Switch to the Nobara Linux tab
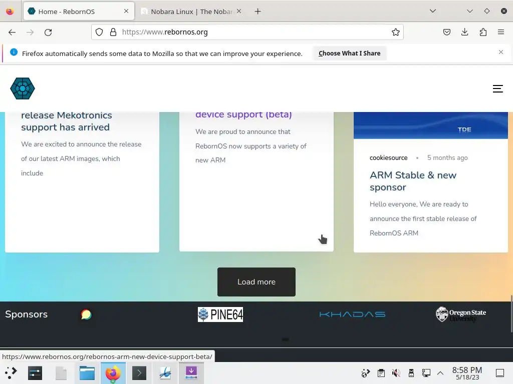Screen dimensions: 513x384 point(191,11)
